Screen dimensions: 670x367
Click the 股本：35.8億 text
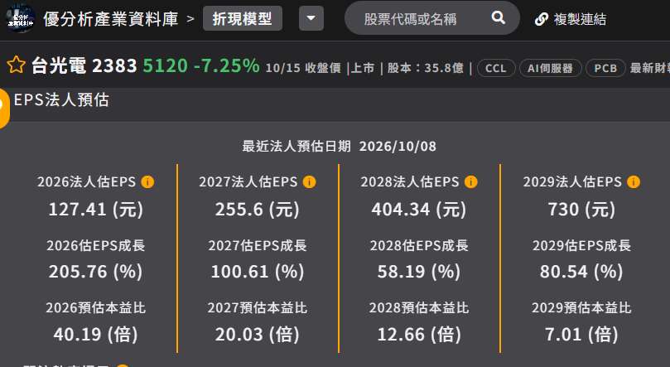425,68
